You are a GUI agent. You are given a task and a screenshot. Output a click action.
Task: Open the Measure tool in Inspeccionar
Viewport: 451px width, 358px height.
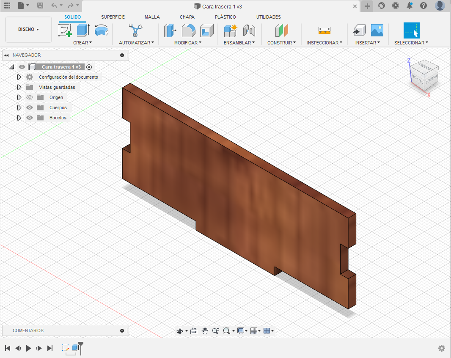(324, 30)
